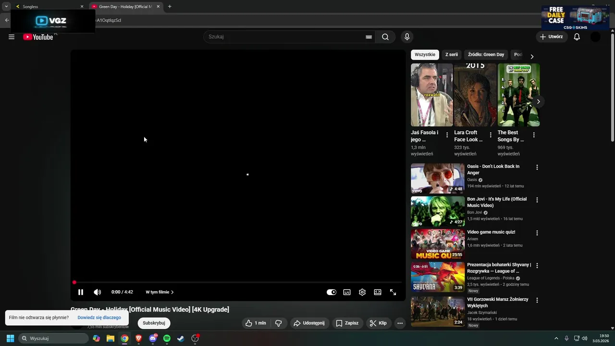
Task: Open the account avatar menu
Action: 595,37
